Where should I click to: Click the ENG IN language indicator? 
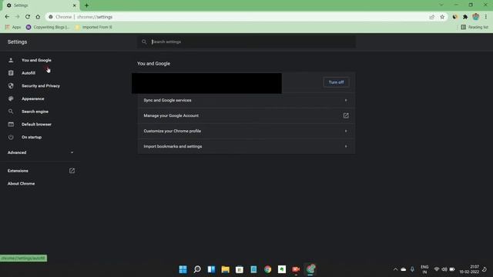(424, 269)
